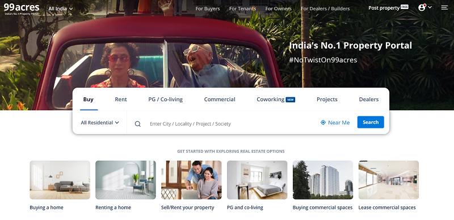Click the blue Search button
Screen dimensions: 454x220
pos(371,122)
